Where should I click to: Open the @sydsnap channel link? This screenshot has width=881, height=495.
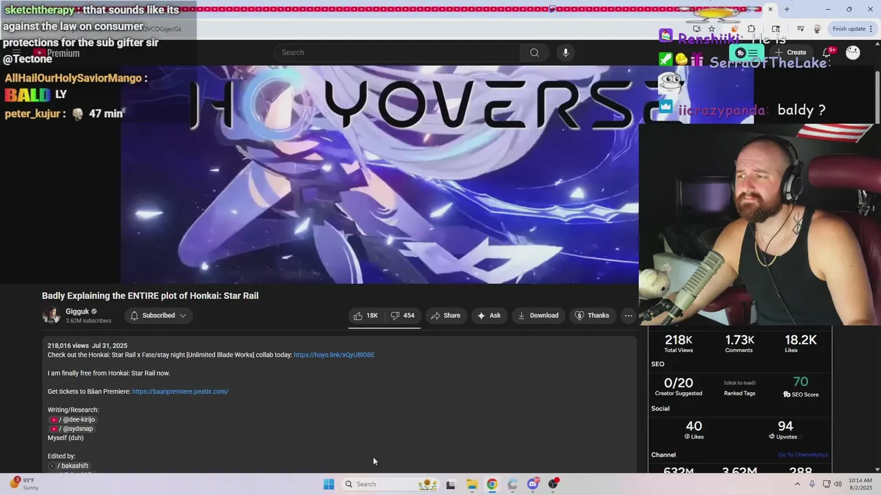click(x=71, y=428)
